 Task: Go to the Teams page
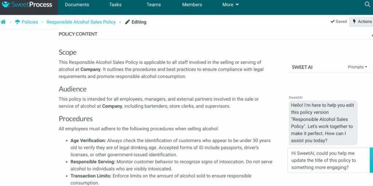154,4
